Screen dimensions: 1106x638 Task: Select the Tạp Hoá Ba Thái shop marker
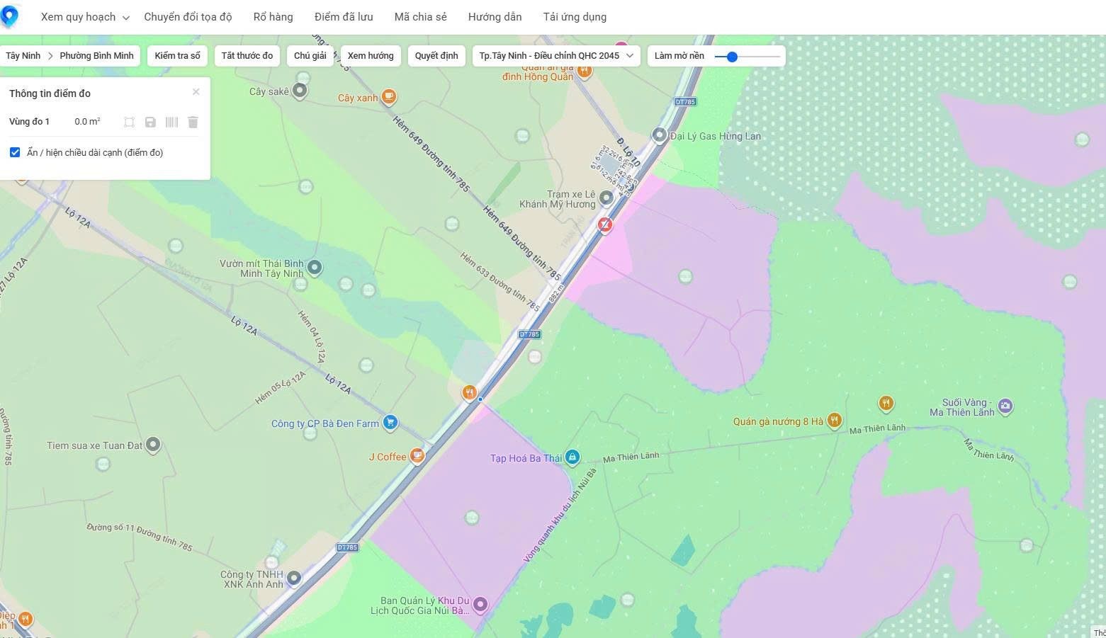572,457
